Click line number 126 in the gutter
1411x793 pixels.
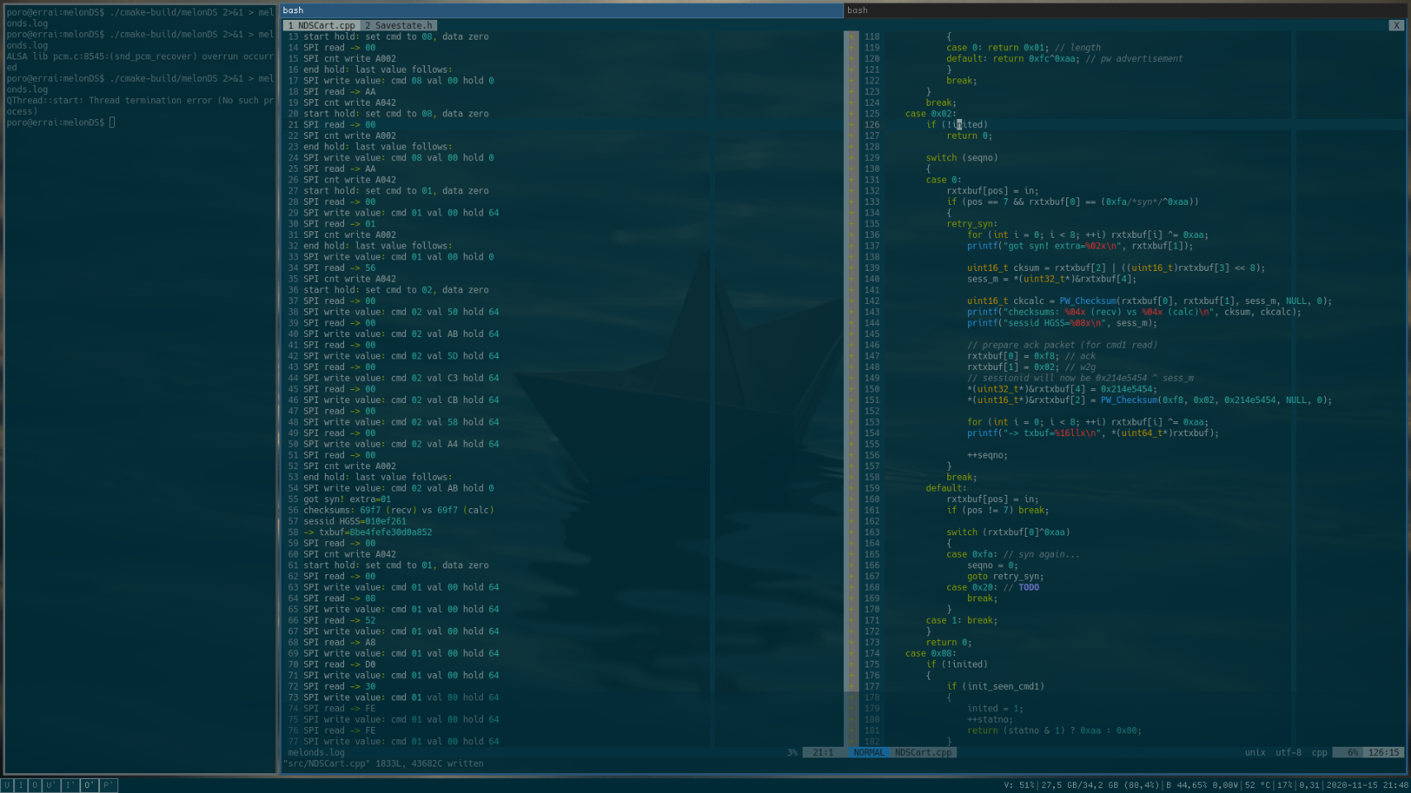[x=871, y=125]
